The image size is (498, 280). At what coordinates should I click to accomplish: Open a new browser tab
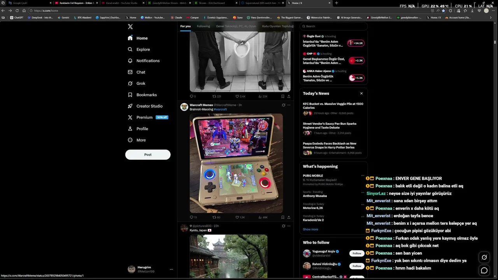tap(337, 3)
